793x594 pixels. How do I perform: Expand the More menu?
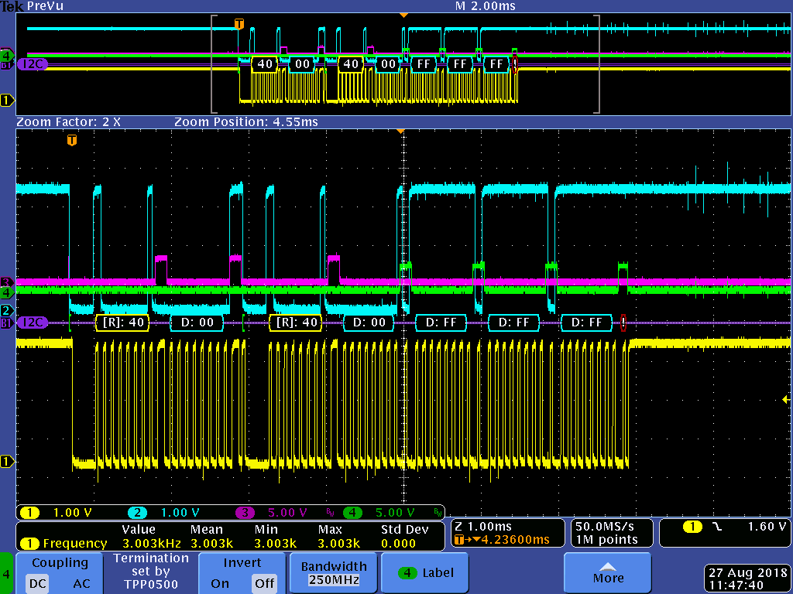[607, 573]
